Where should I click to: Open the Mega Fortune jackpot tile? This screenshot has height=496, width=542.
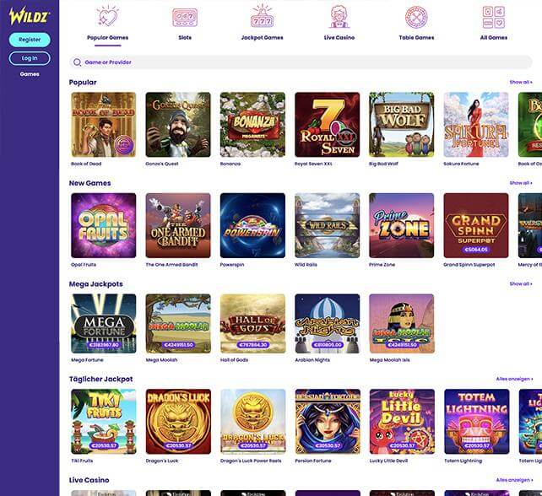click(x=103, y=324)
